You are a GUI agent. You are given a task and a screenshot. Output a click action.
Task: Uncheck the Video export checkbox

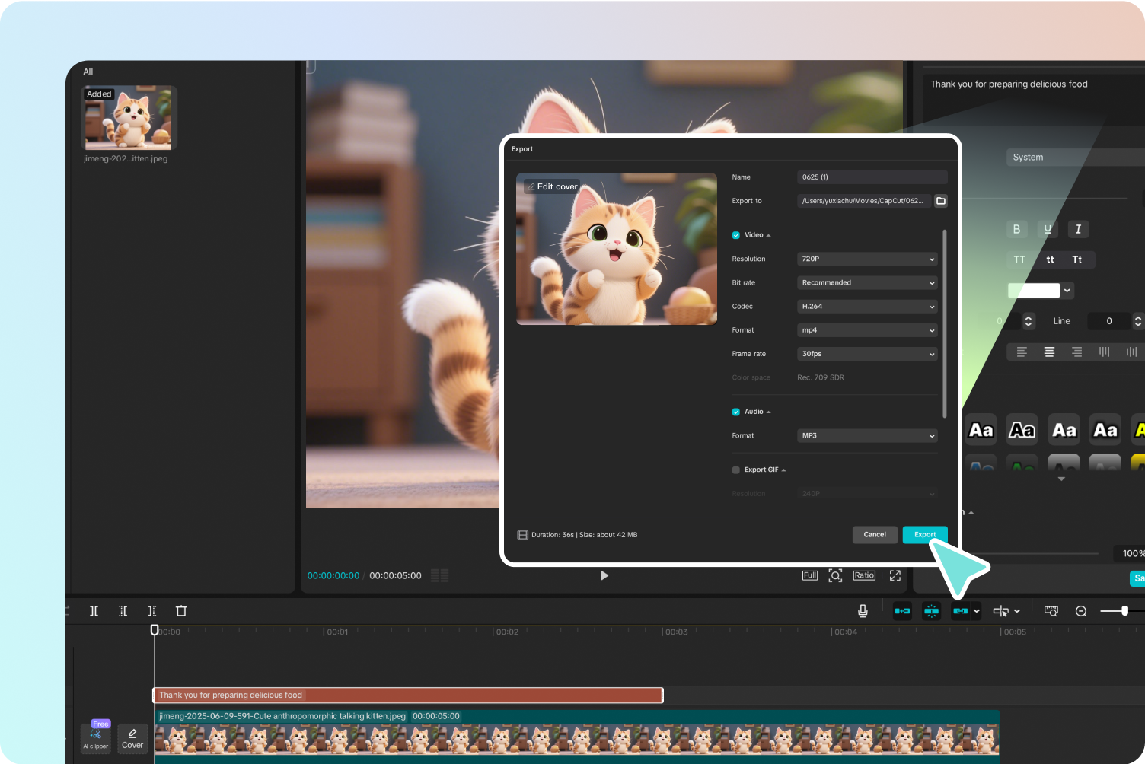click(736, 235)
